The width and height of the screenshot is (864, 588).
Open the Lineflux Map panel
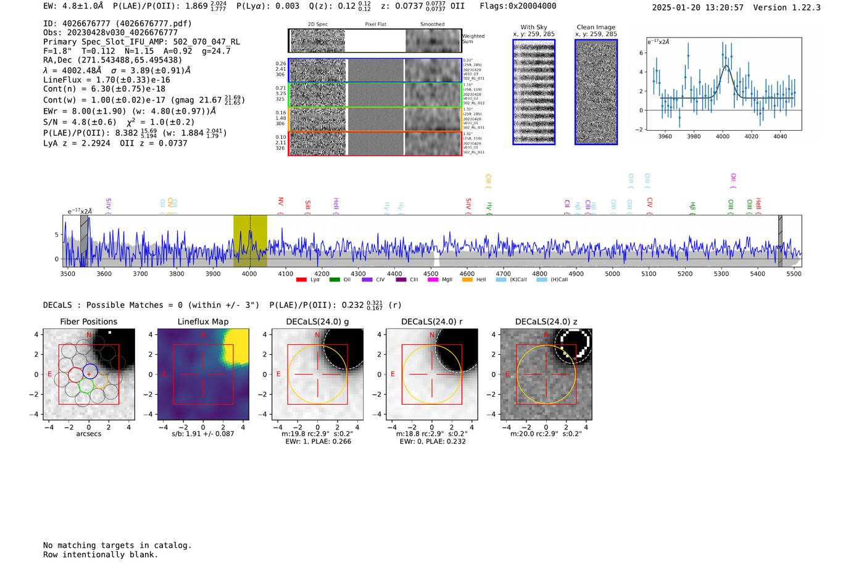click(203, 375)
